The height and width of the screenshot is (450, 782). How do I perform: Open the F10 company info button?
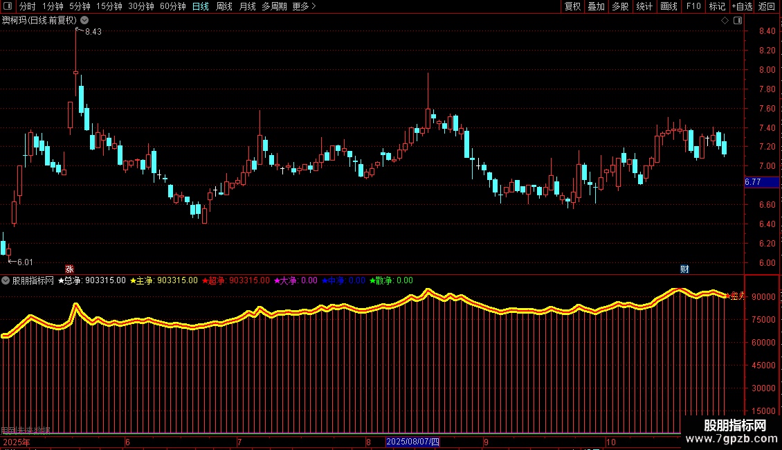[x=693, y=6]
